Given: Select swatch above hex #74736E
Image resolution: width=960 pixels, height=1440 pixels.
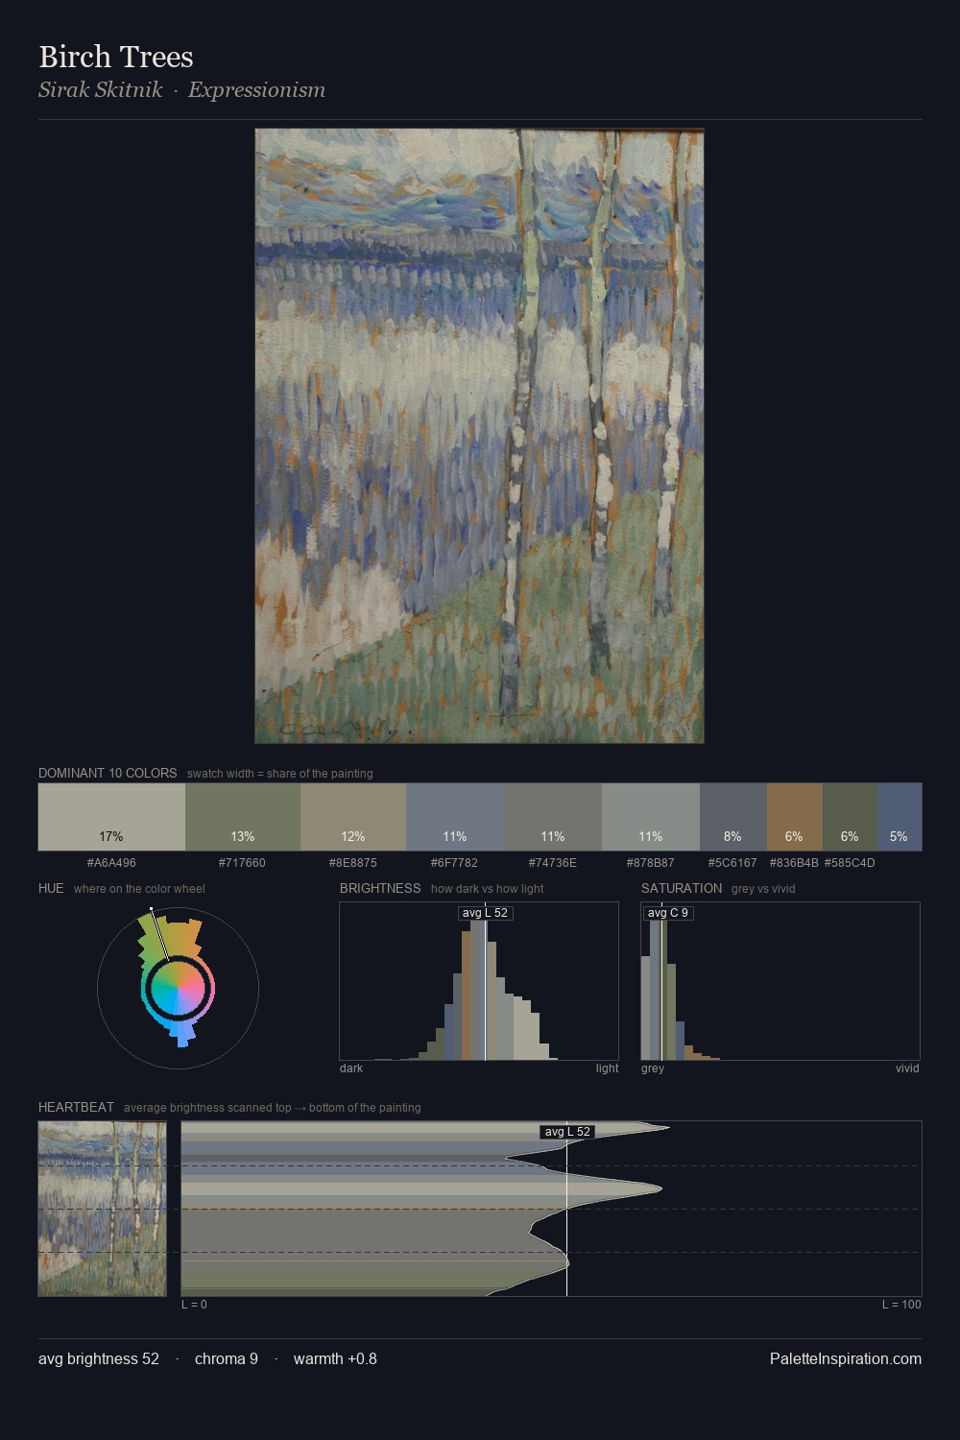Looking at the screenshot, I should [553, 817].
